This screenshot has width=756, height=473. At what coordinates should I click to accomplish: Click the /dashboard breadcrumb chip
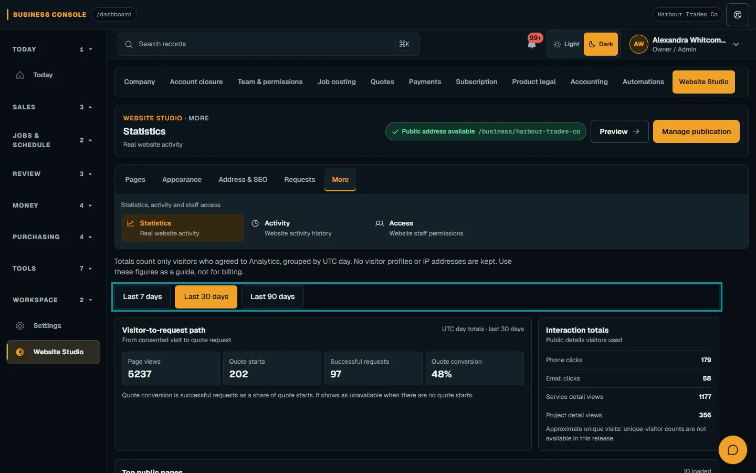(x=114, y=15)
